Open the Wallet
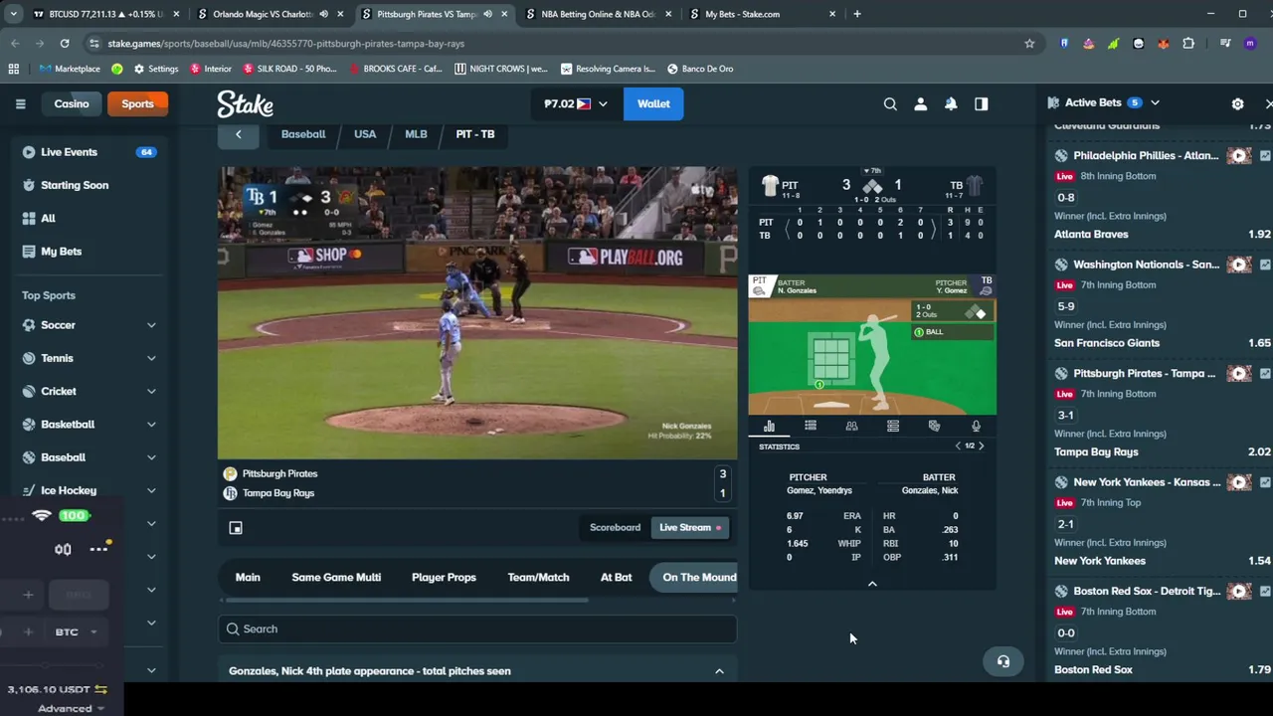Screen dimensions: 1273x716 point(653,103)
